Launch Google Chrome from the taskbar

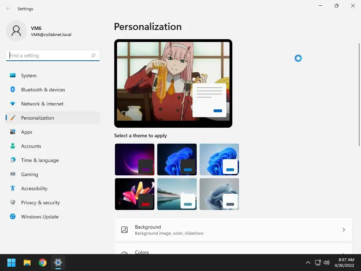coord(43,263)
